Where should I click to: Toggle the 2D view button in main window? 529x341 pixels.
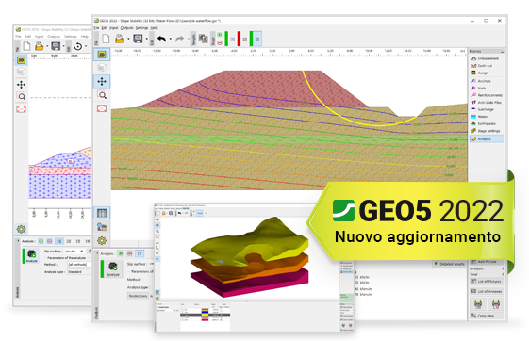[102, 55]
